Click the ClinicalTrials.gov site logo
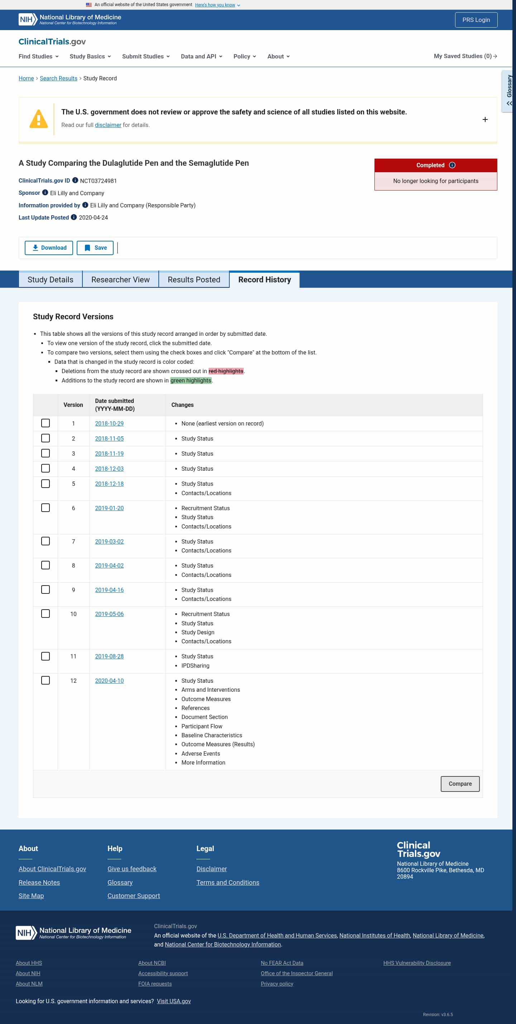 (52, 42)
